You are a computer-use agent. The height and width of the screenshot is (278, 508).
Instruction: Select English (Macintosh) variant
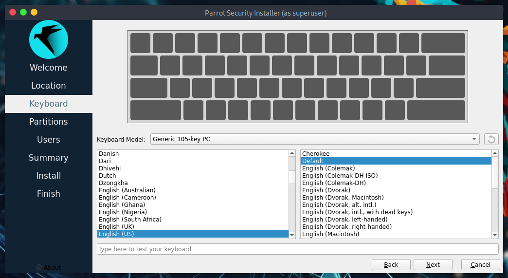click(330, 234)
